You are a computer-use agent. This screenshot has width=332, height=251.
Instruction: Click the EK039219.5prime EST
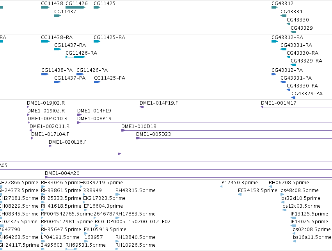coord(82,187)
